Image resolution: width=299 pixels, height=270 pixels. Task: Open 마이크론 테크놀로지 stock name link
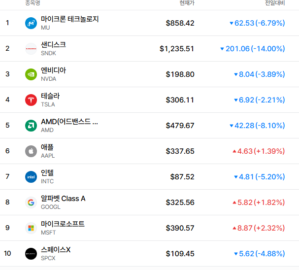click(x=70, y=19)
